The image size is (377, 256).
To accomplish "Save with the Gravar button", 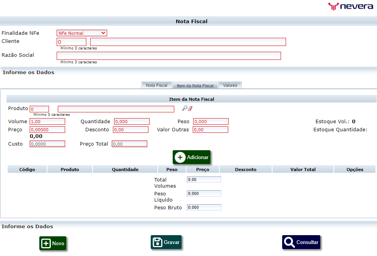I will (166, 242).
